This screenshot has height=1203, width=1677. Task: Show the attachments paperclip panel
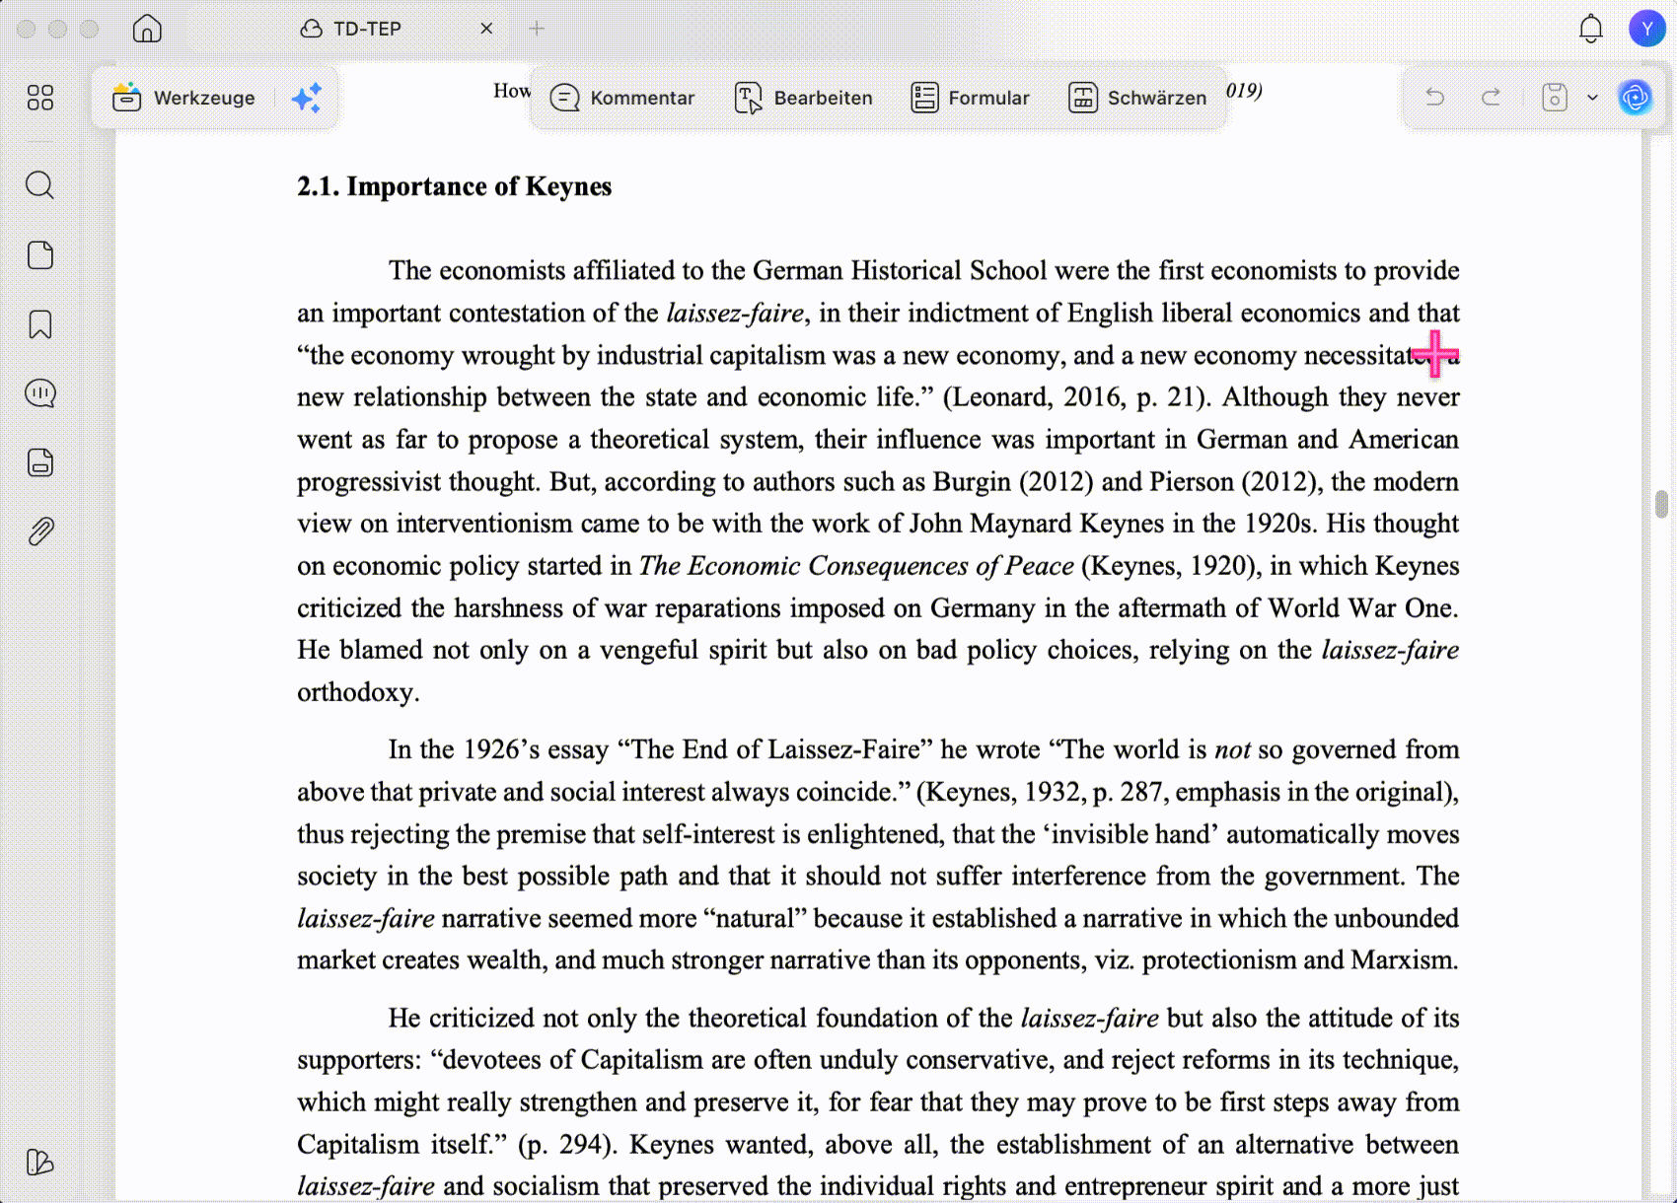40,531
